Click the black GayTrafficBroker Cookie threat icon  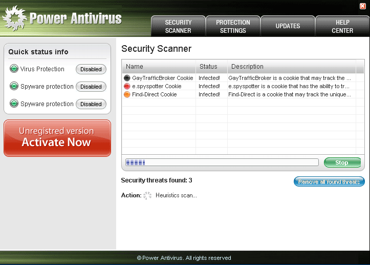(x=127, y=78)
